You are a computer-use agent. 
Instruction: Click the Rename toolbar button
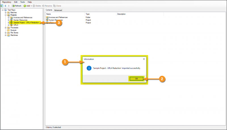(x=47, y=6)
